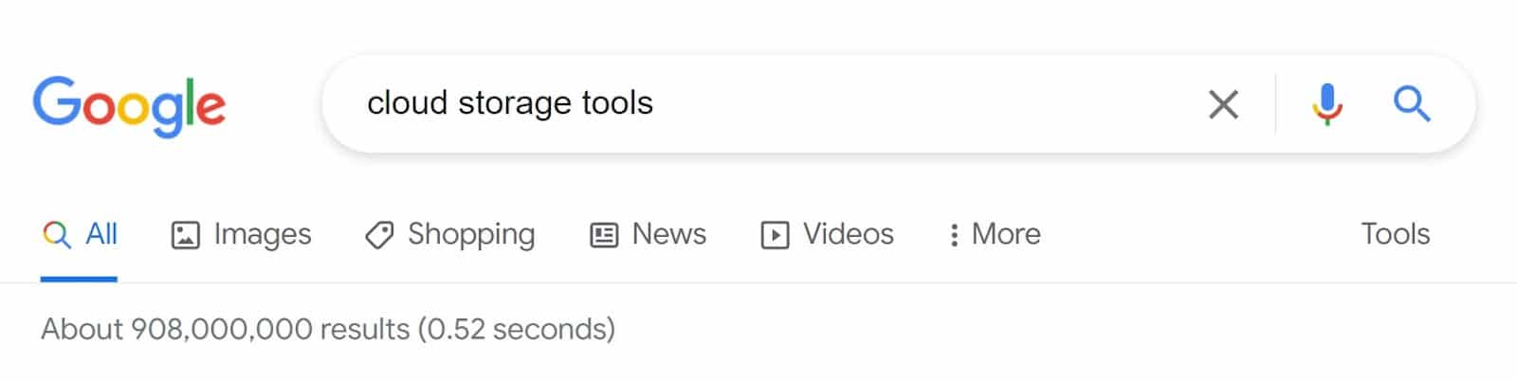Expand the More search categories menu

pyautogui.click(x=1005, y=234)
